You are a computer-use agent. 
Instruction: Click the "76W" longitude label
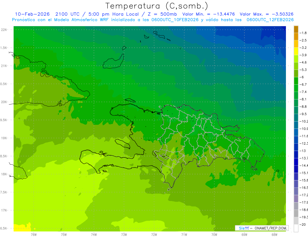[34, 235]
